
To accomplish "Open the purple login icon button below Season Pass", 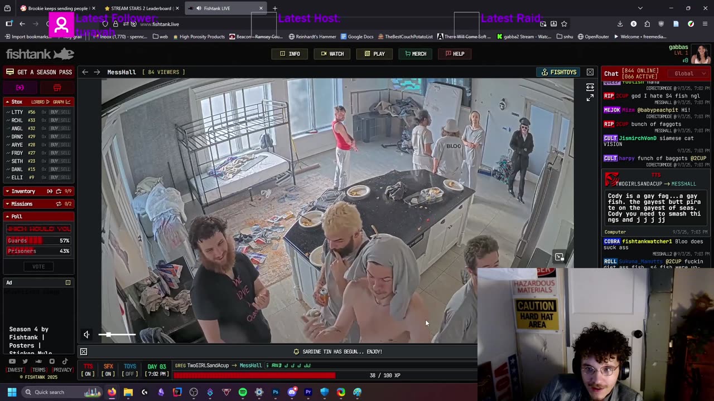I will (20, 87).
